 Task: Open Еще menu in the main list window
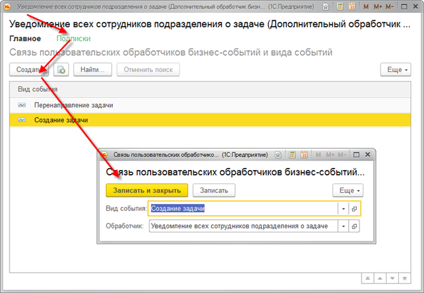397,70
